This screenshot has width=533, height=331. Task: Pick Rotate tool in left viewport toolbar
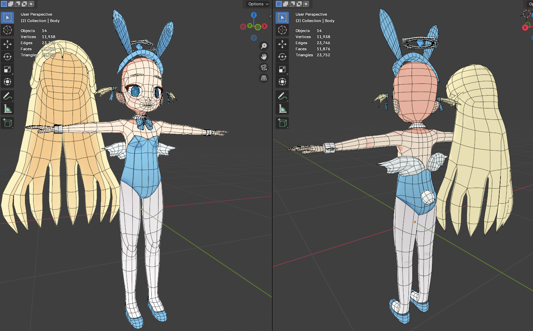coord(7,57)
